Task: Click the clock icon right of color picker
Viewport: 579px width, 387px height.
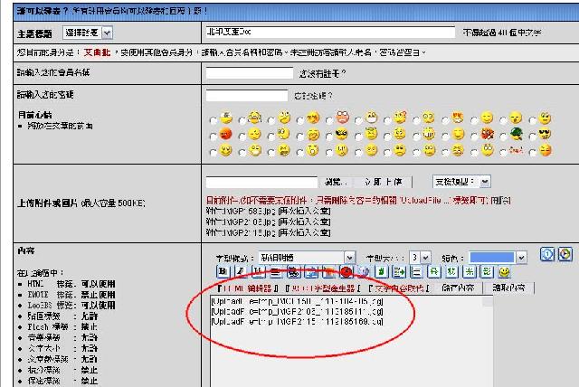Action: point(546,254)
